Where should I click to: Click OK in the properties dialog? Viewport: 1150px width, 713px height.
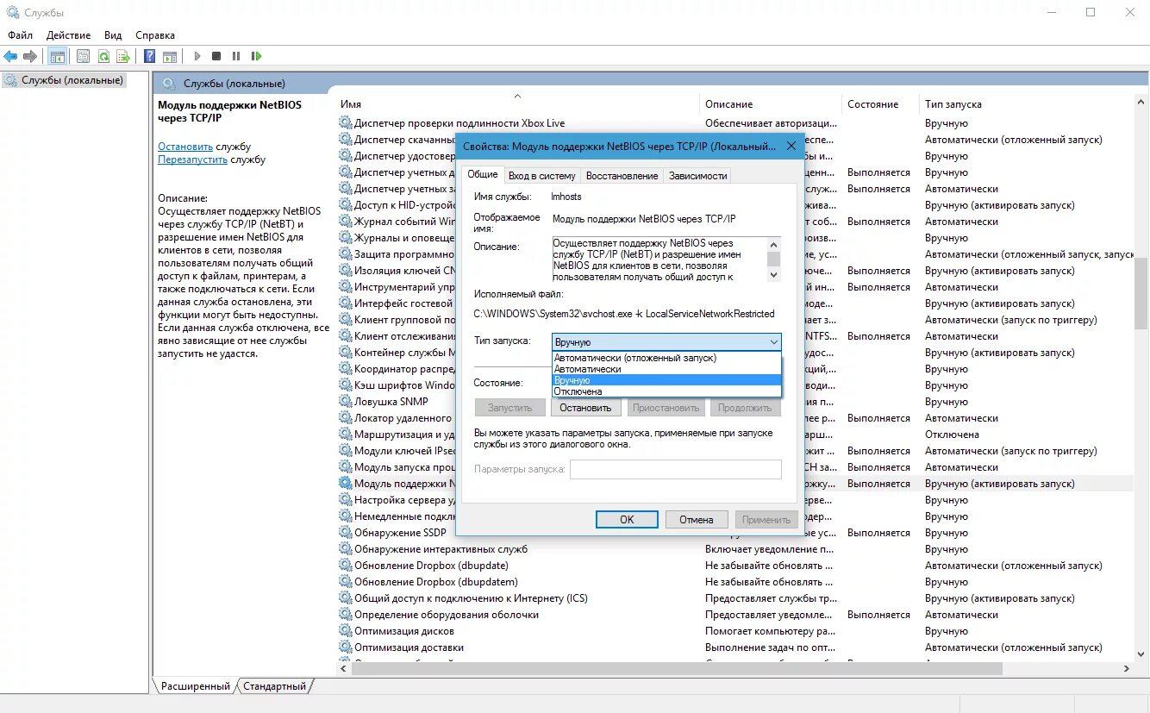coord(627,520)
